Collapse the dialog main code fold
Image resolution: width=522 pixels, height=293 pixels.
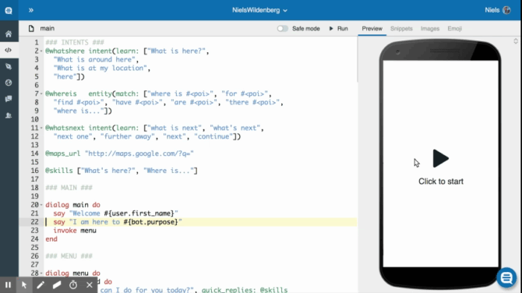[x=41, y=205]
